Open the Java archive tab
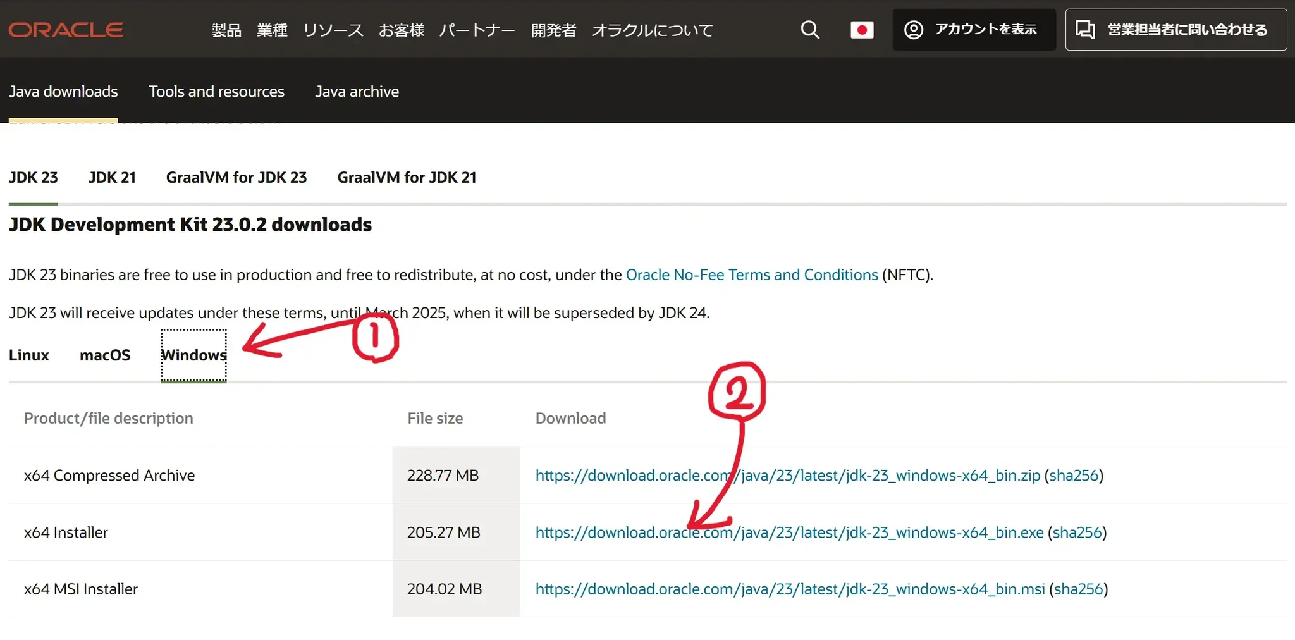Image resolution: width=1295 pixels, height=640 pixels. (x=357, y=92)
